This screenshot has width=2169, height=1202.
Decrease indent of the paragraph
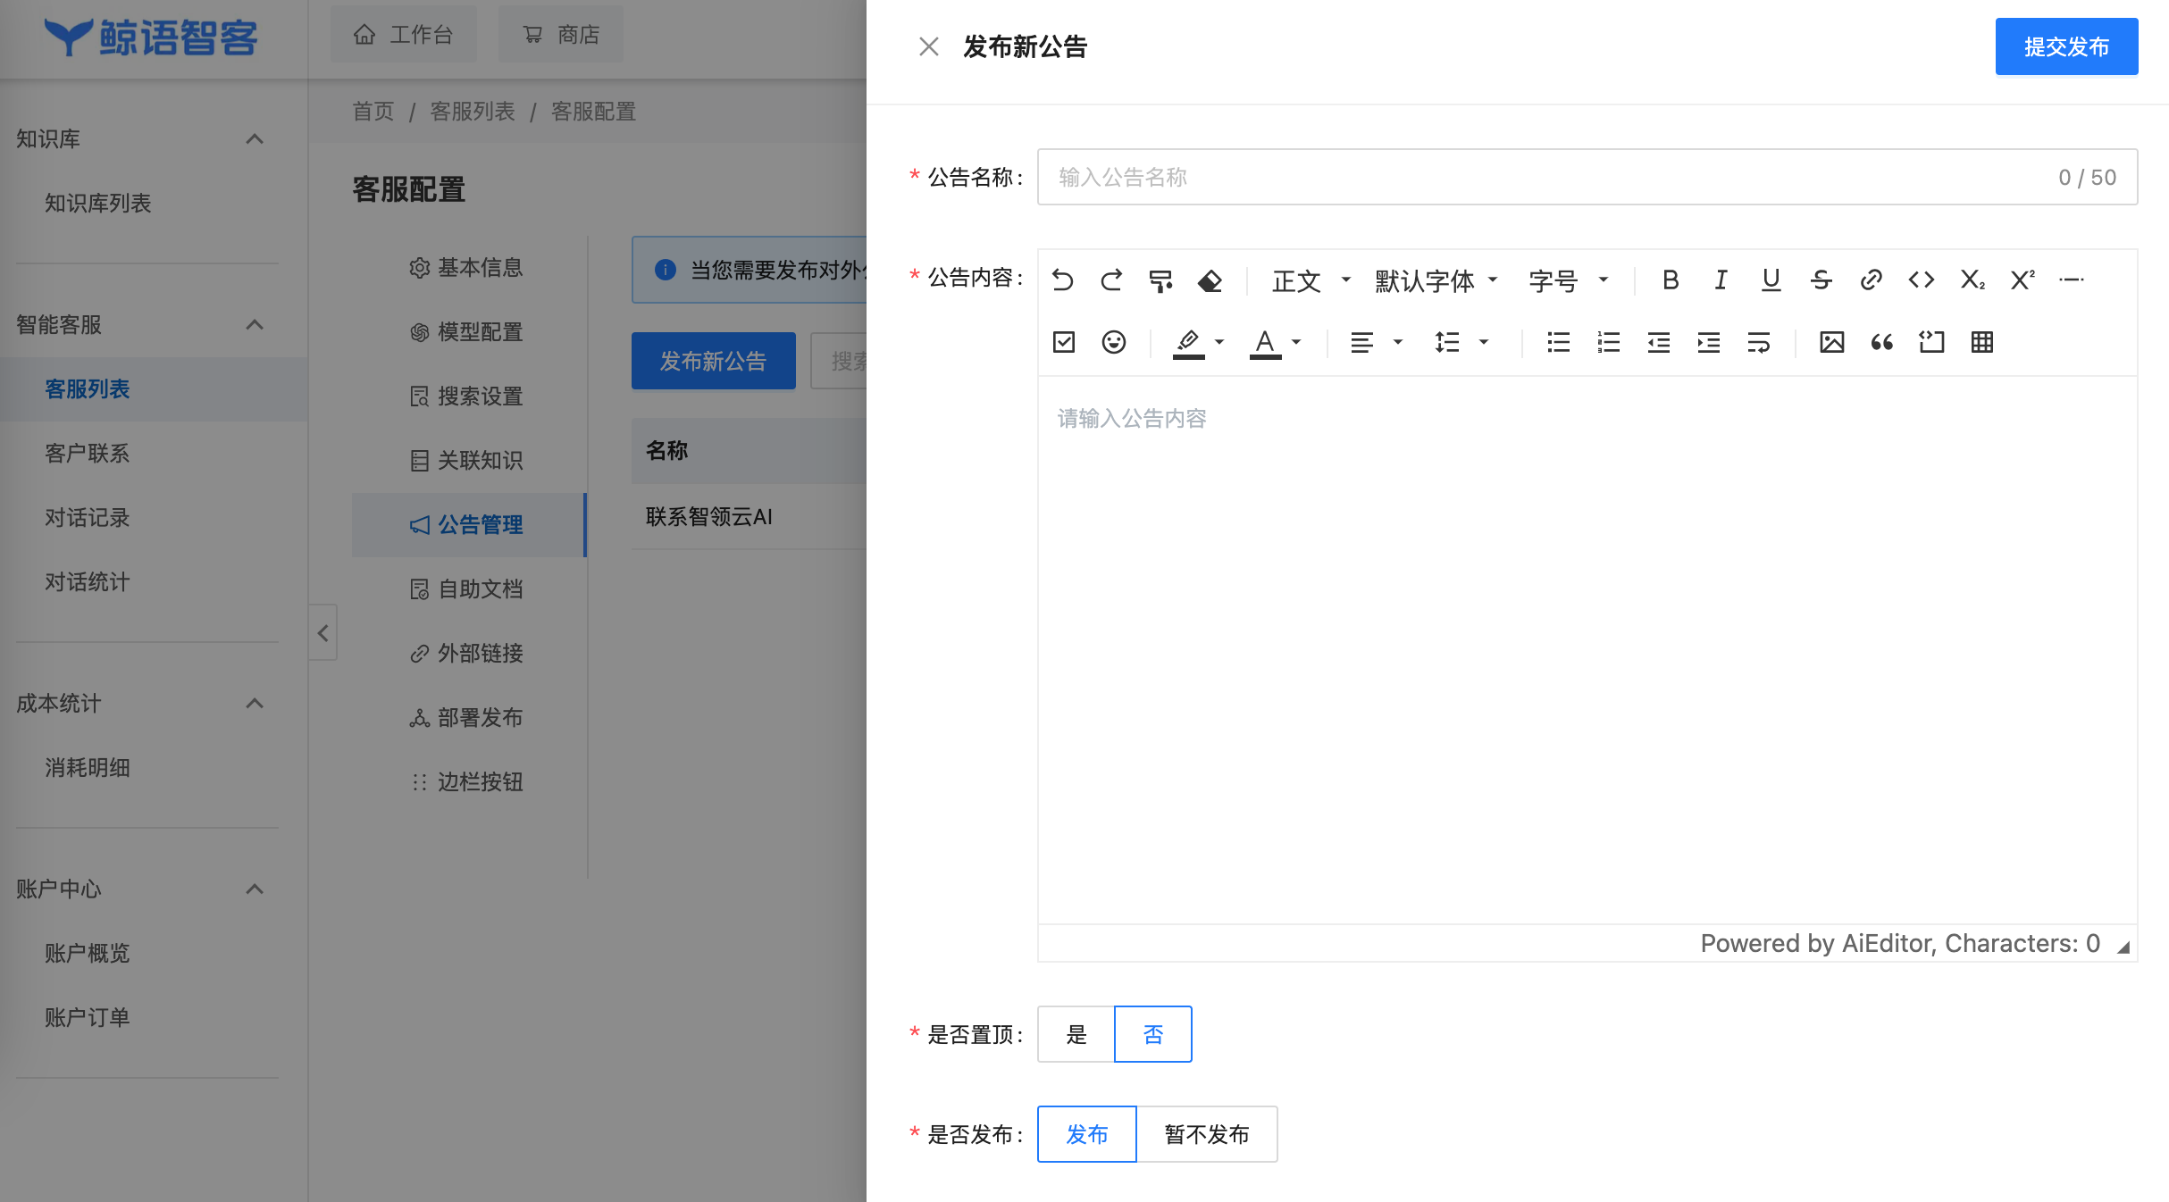point(1659,342)
